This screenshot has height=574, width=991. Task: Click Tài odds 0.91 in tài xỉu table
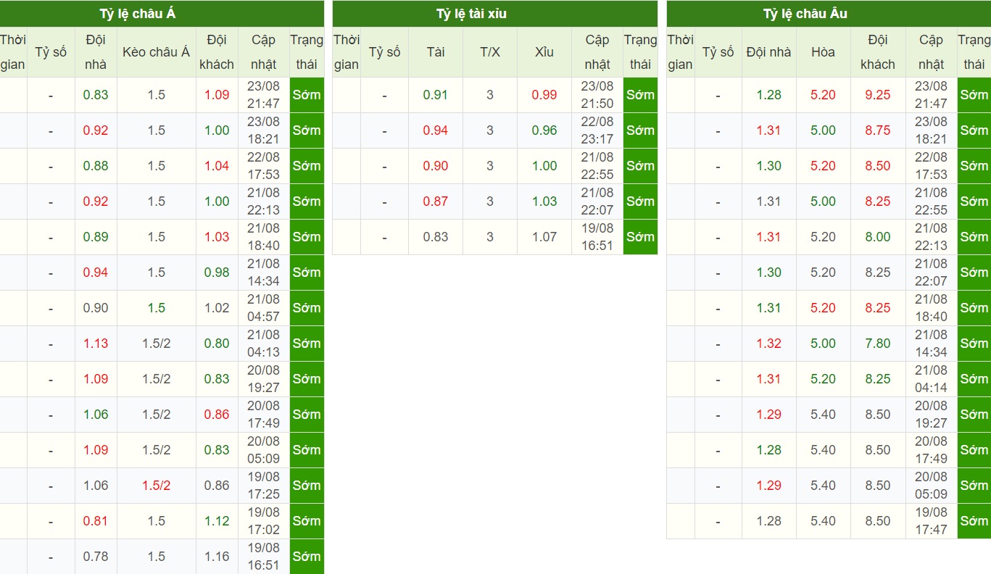click(x=436, y=95)
